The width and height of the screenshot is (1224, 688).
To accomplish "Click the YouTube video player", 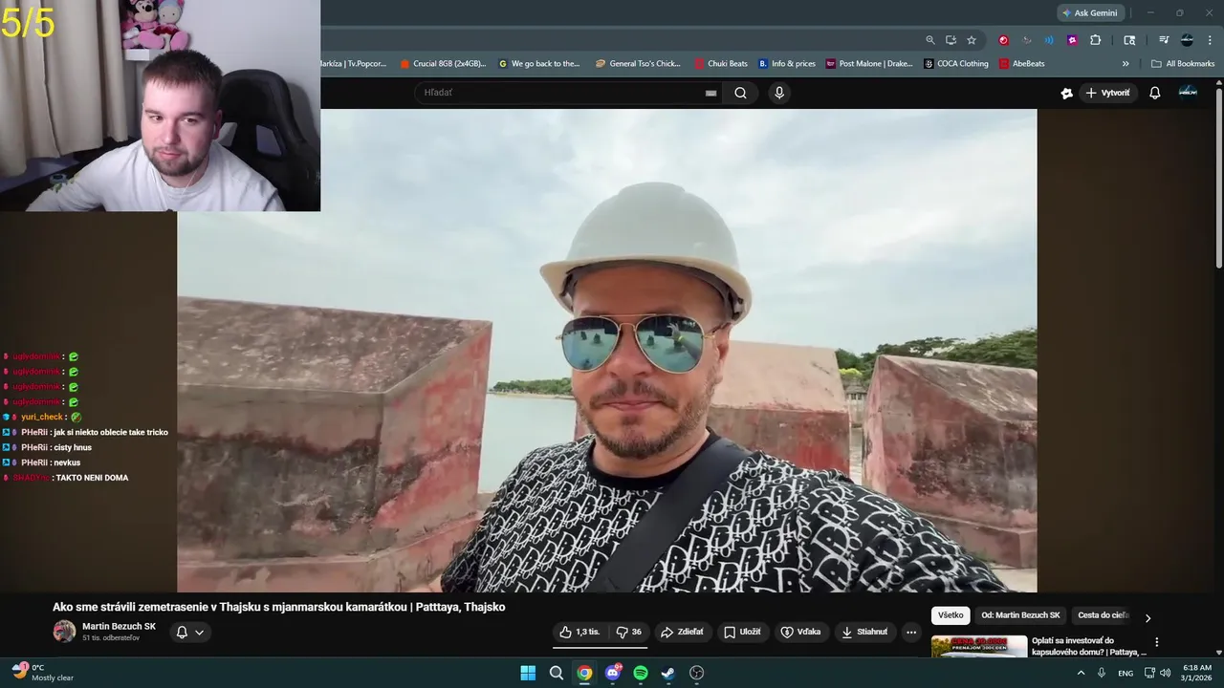I will (606, 351).
